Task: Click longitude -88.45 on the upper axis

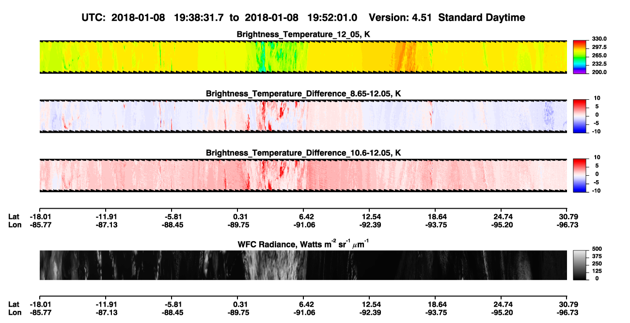Action: (172, 225)
